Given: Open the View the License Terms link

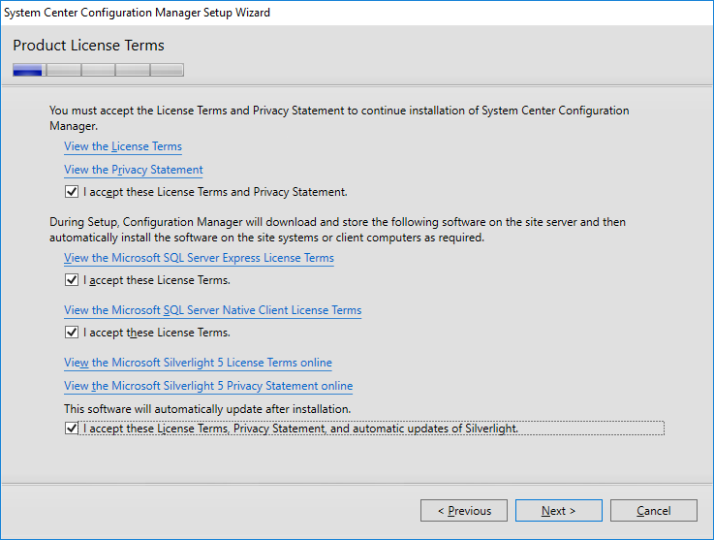Looking at the screenshot, I should click(123, 146).
